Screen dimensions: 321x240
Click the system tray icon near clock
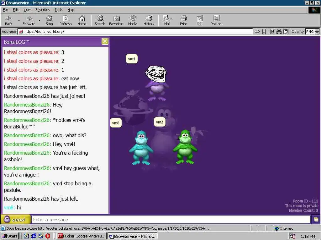[293, 236]
